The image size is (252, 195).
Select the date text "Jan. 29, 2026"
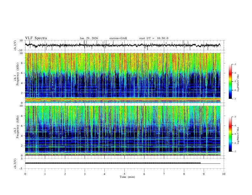click(89, 38)
